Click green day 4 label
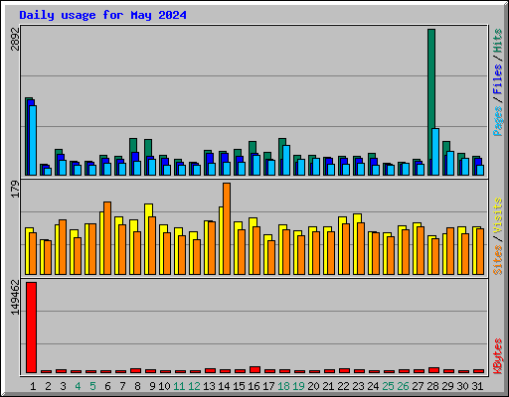The image size is (509, 397). (x=78, y=386)
